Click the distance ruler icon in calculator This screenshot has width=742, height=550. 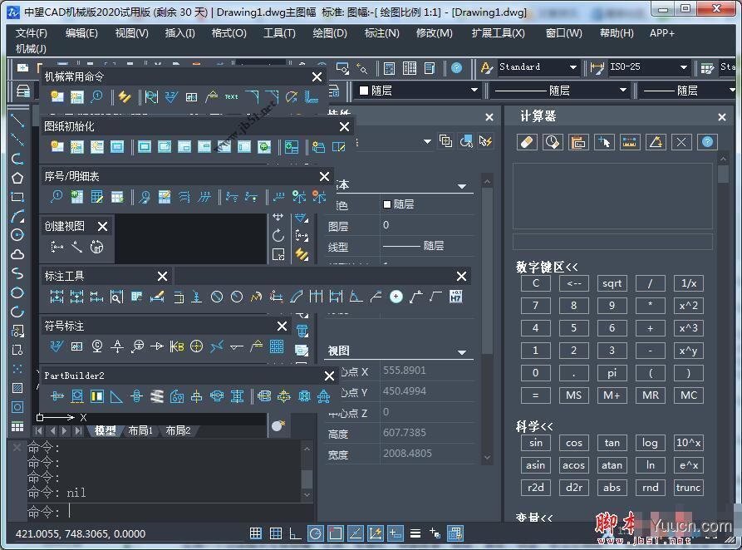click(630, 141)
